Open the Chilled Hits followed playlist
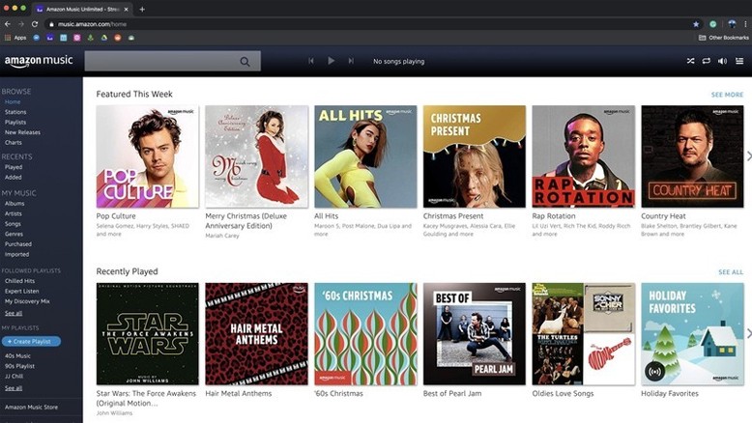The width and height of the screenshot is (752, 423). click(x=19, y=281)
